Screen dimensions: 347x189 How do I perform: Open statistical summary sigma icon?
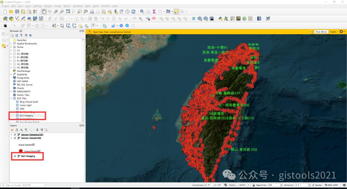(154, 12)
